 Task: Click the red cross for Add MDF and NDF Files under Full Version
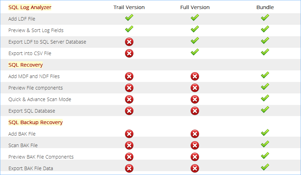(x=195, y=76)
